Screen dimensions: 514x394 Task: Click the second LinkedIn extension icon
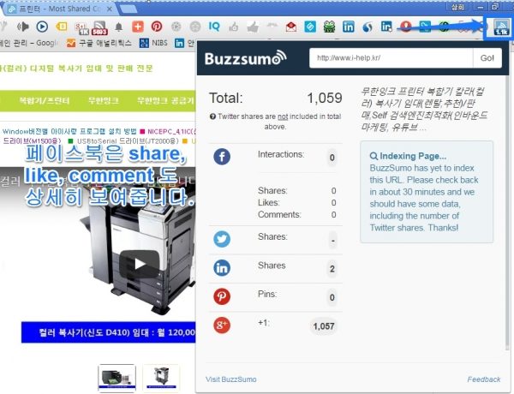pyautogui.click(x=386, y=27)
